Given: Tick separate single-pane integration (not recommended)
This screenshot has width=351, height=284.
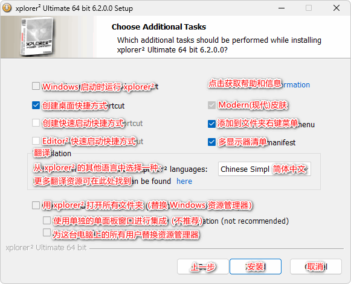Looking at the screenshot, I should (47, 221).
